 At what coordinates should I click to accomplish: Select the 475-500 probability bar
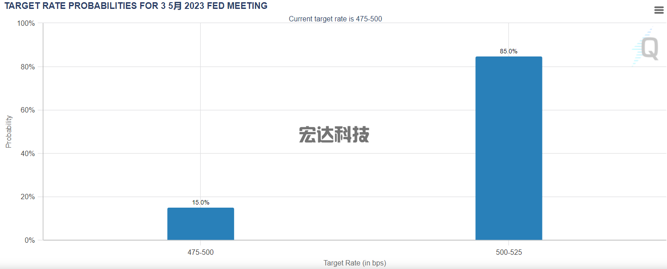[x=201, y=224]
